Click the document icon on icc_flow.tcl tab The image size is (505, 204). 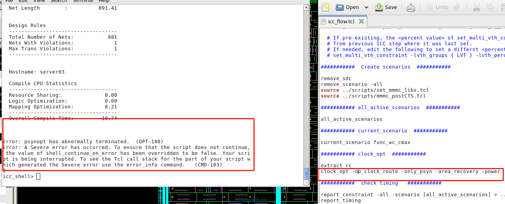coord(324,21)
